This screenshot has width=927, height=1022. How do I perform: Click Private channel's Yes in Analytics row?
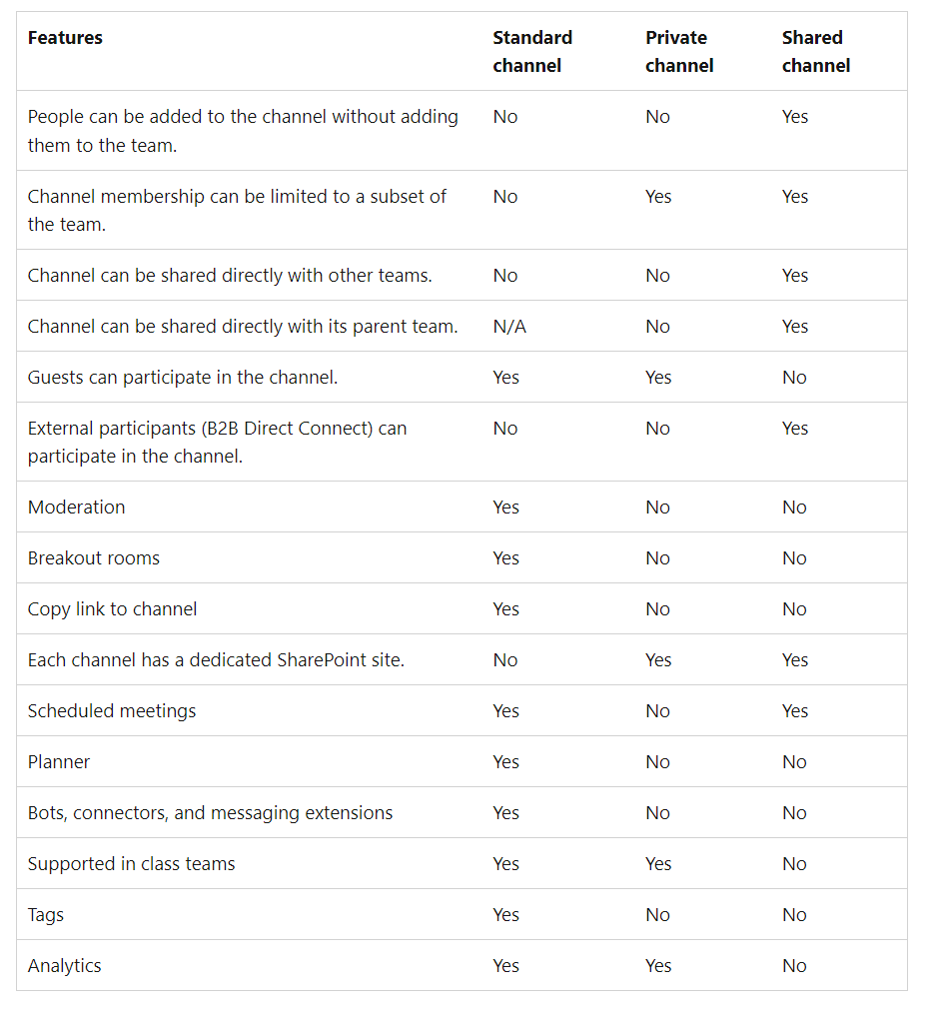[x=658, y=966]
